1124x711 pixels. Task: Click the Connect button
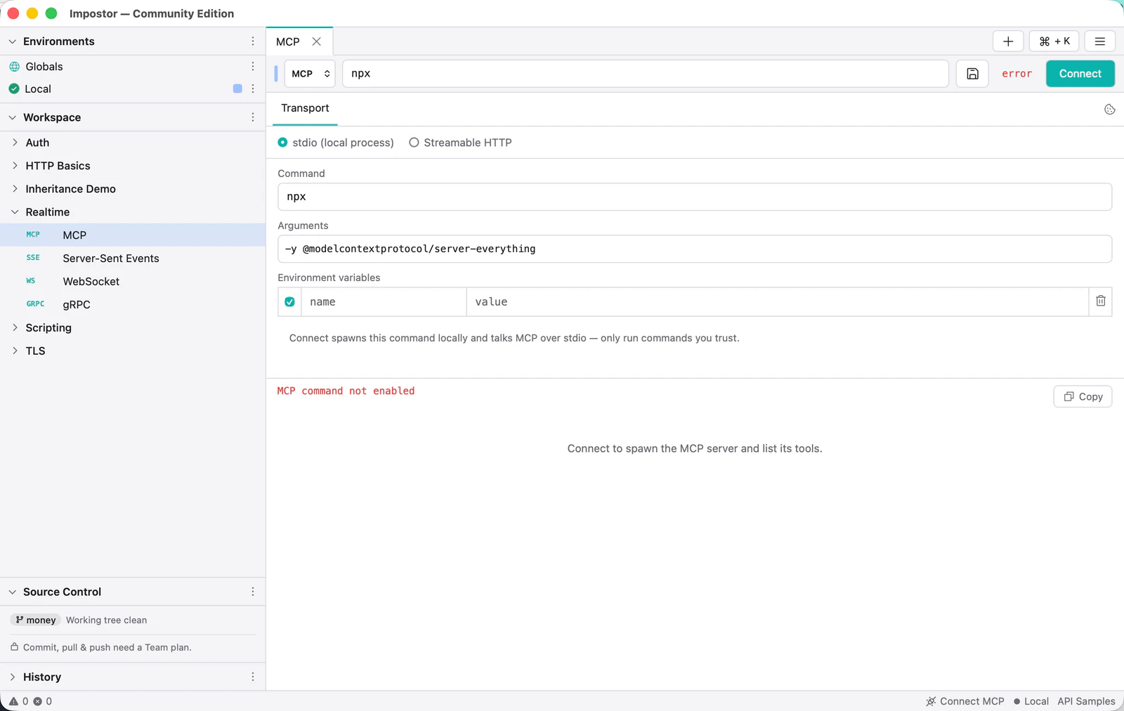coord(1080,74)
